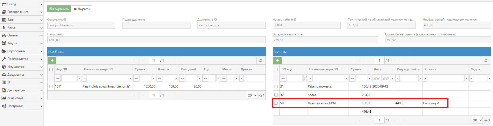Screen dimensions: 493x126
Task: Click the help icon next to Номер табеля
Action: (295, 20)
